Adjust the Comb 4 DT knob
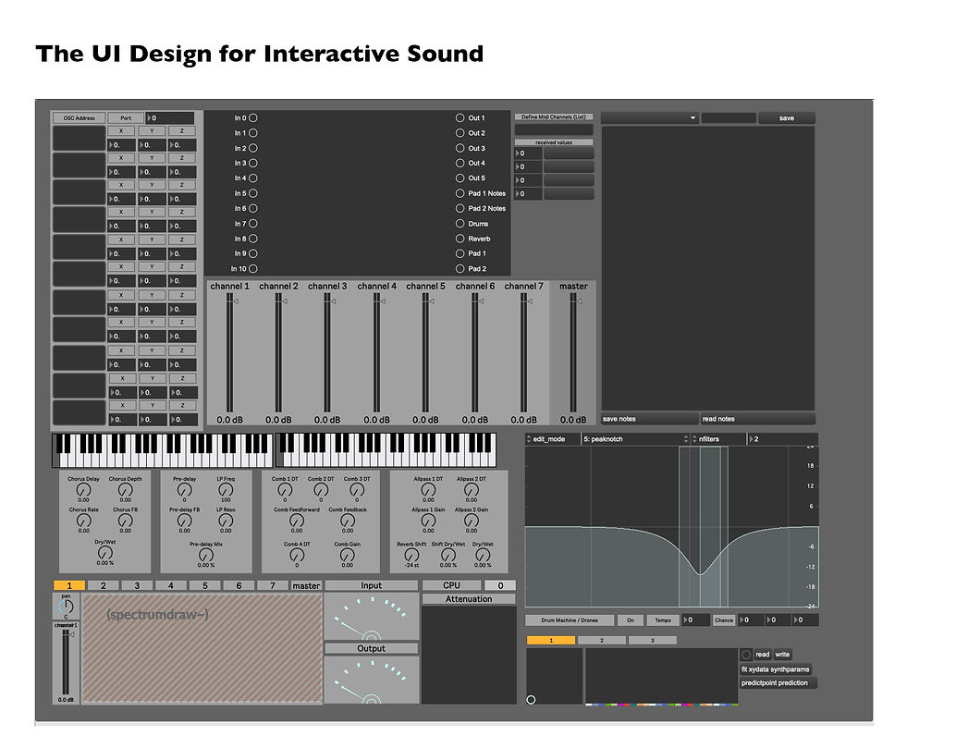This screenshot has width=968, height=748. coord(297,555)
